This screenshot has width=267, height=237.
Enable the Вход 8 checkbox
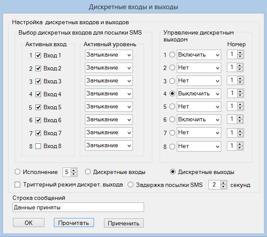38,146
